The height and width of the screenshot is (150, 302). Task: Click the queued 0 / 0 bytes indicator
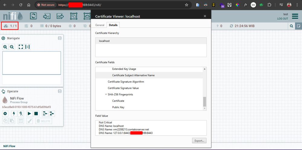point(51,26)
